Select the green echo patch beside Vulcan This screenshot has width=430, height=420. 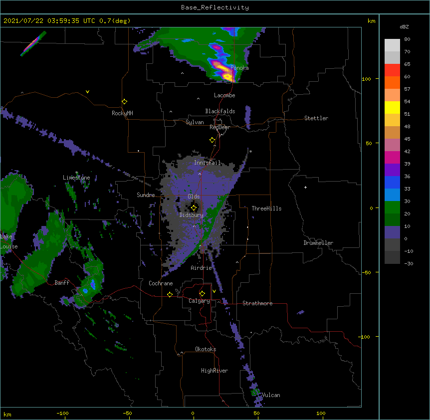tap(255, 392)
